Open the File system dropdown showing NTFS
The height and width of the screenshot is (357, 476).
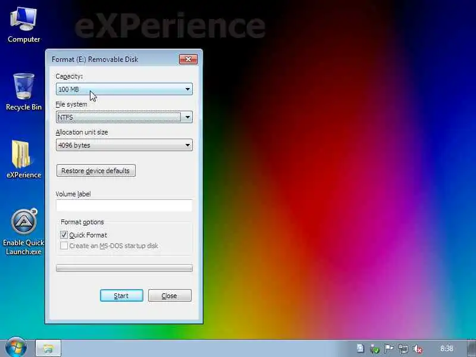[124, 117]
